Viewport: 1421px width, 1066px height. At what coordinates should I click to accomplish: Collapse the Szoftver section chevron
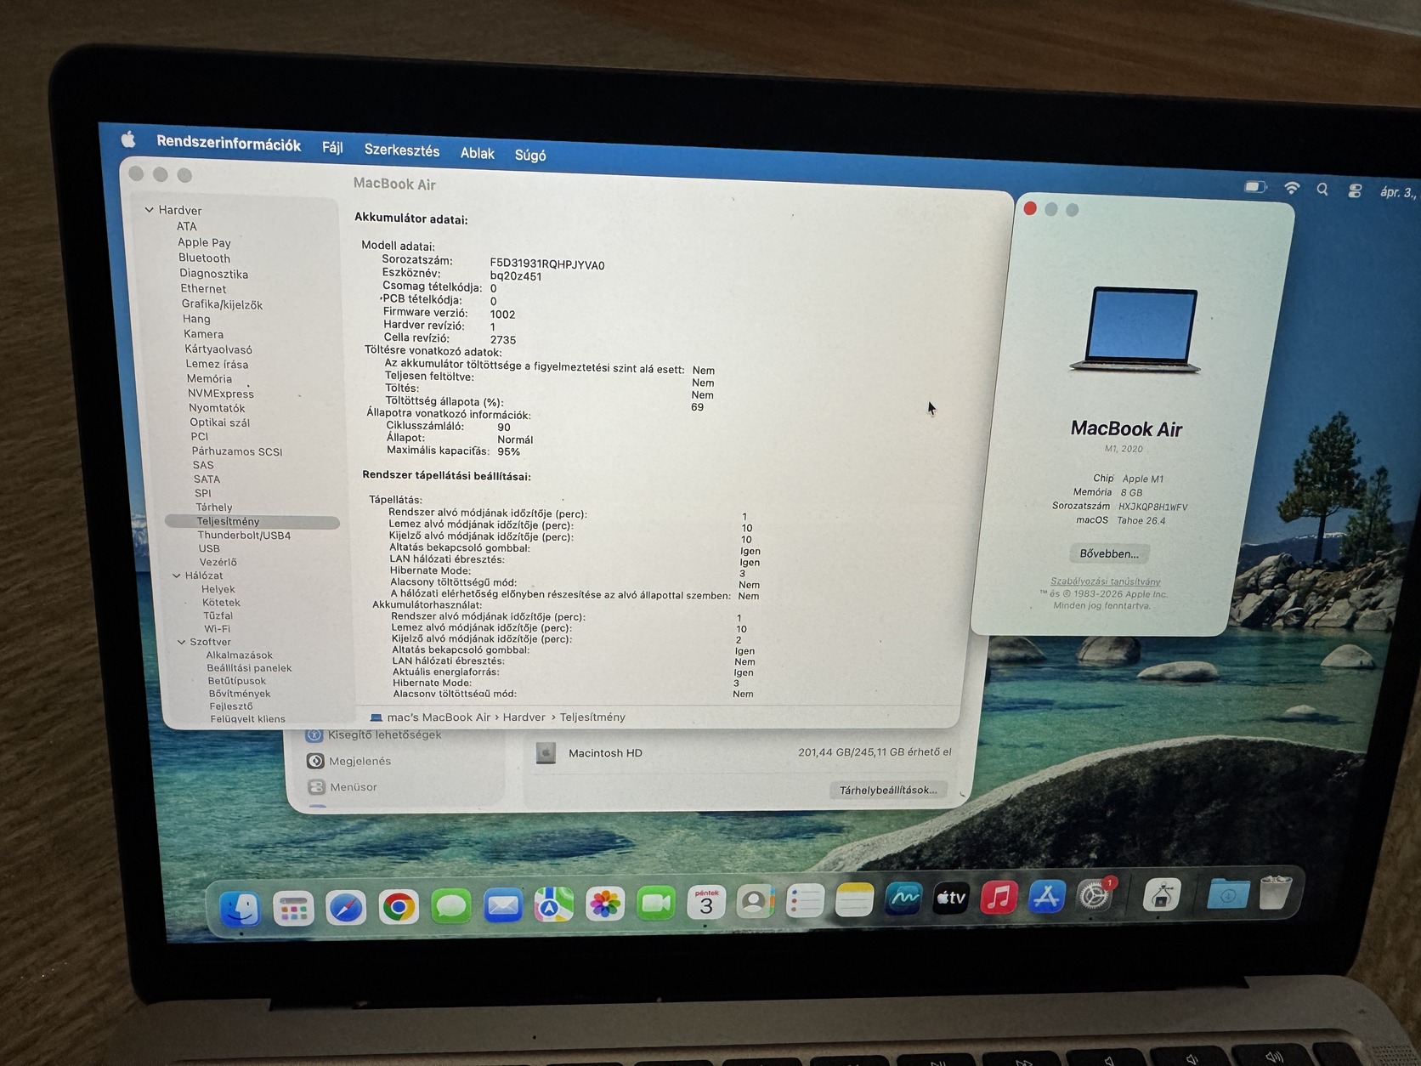click(181, 642)
